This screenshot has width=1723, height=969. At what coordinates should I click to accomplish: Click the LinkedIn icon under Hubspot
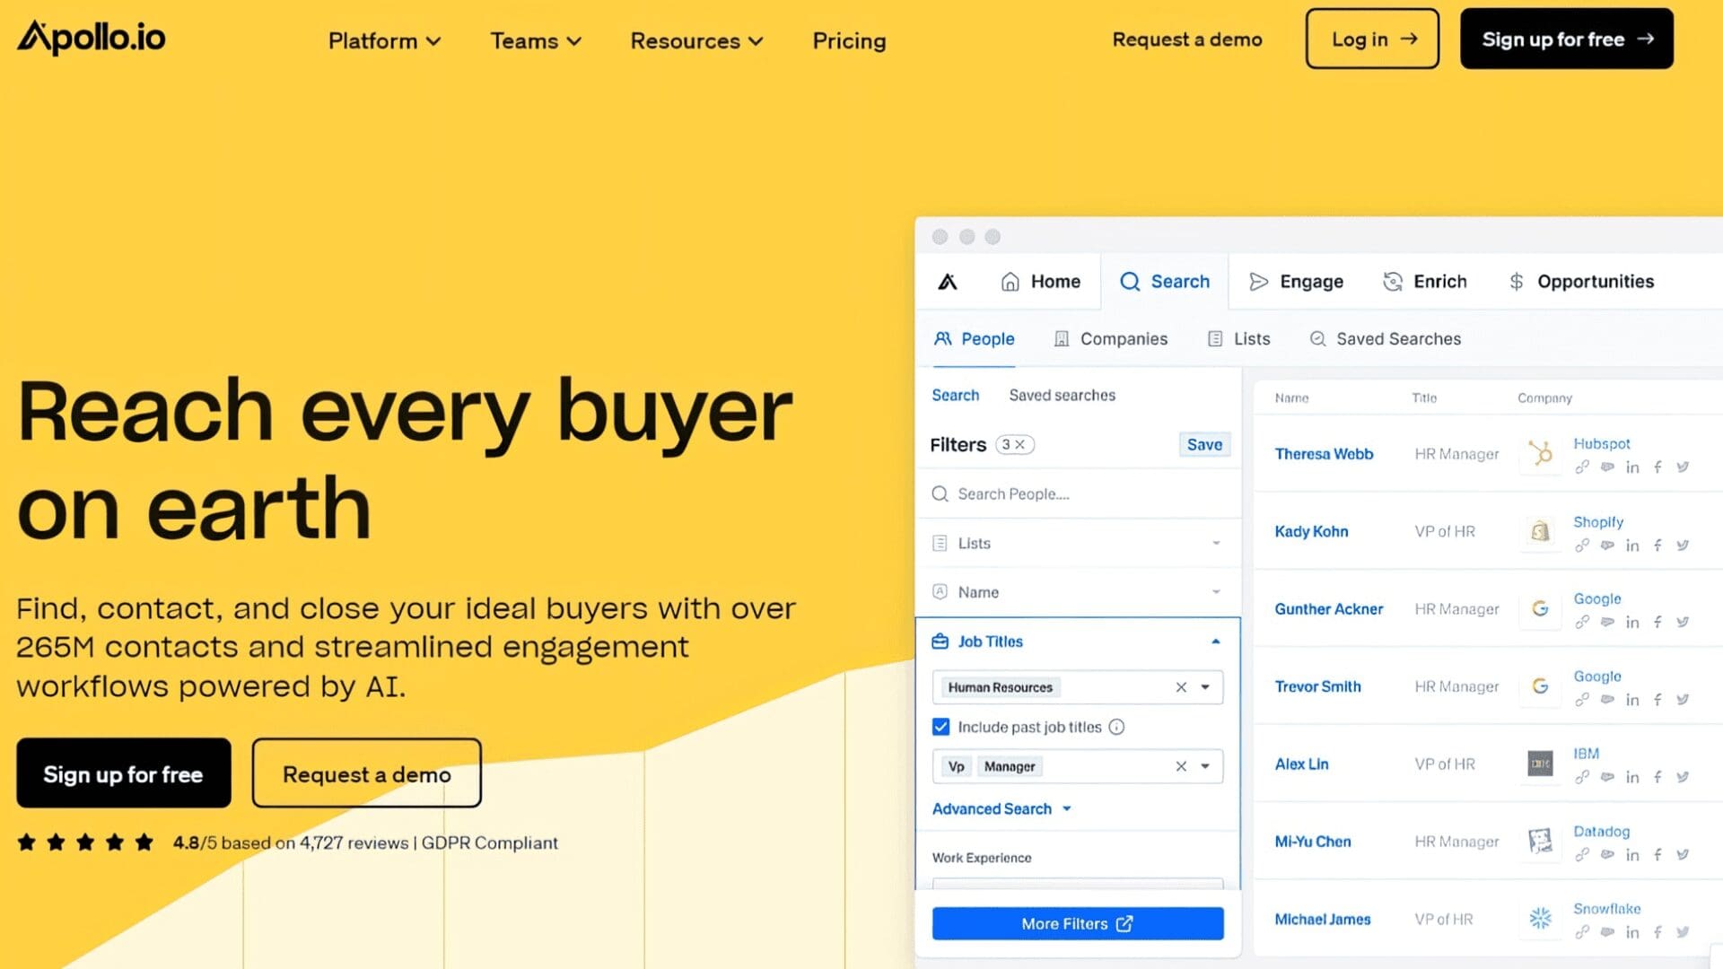tap(1632, 467)
